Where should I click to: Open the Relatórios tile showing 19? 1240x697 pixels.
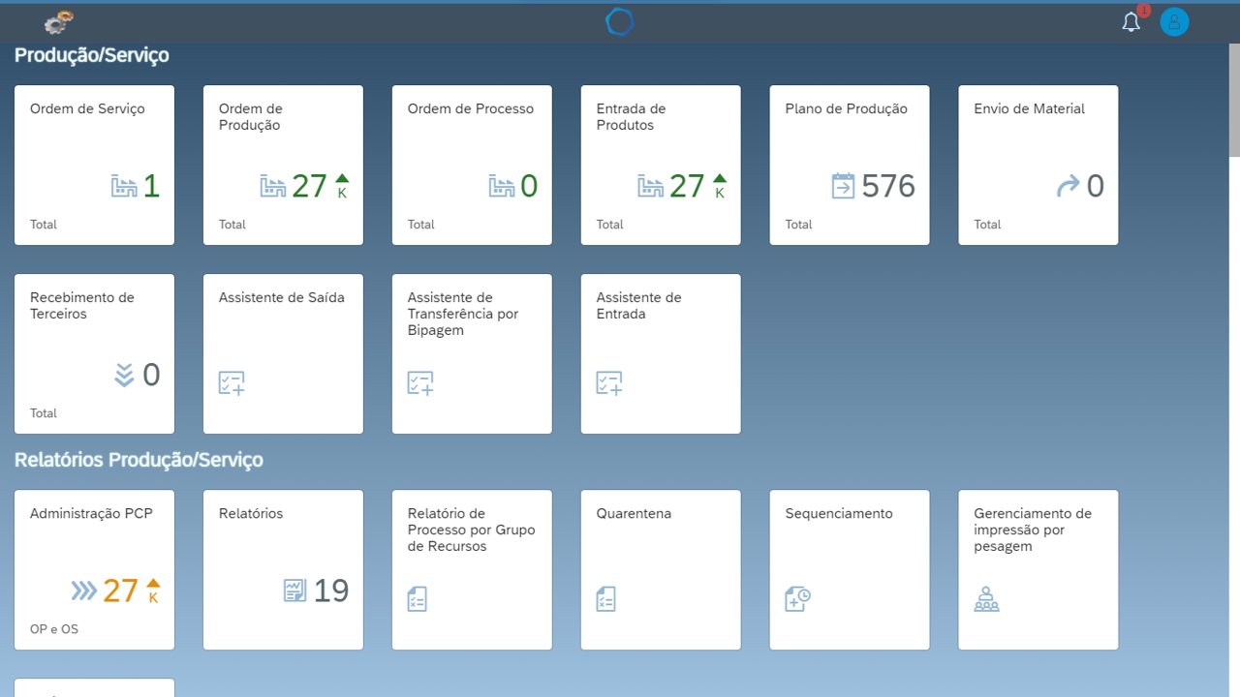tap(283, 569)
